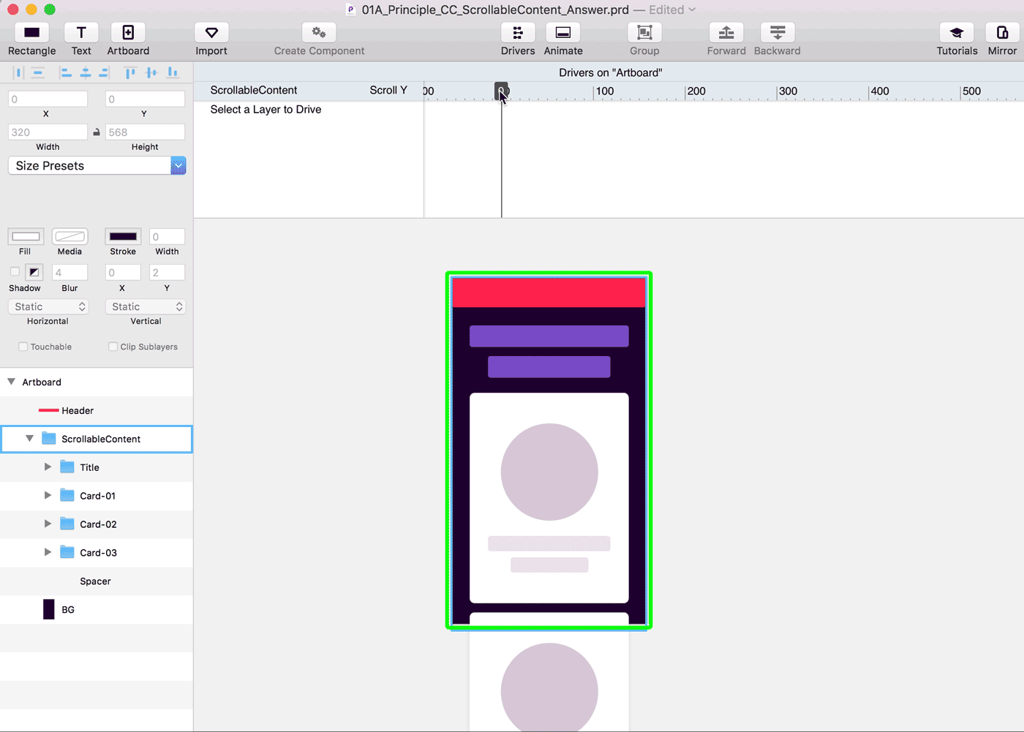Click the Width field showing 320
Screen dimensions: 1024x732
point(48,132)
